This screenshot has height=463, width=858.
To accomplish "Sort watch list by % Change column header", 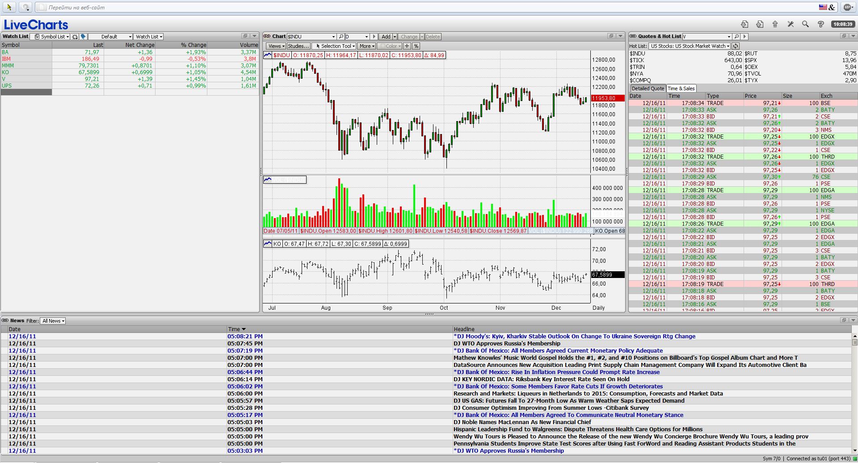I will click(x=181, y=45).
